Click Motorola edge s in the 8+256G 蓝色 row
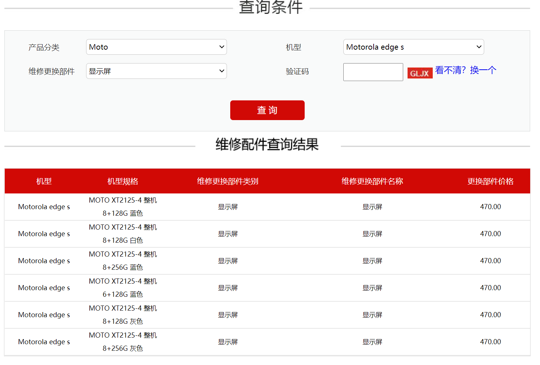Viewport: 540px width, 365px height. tap(44, 261)
